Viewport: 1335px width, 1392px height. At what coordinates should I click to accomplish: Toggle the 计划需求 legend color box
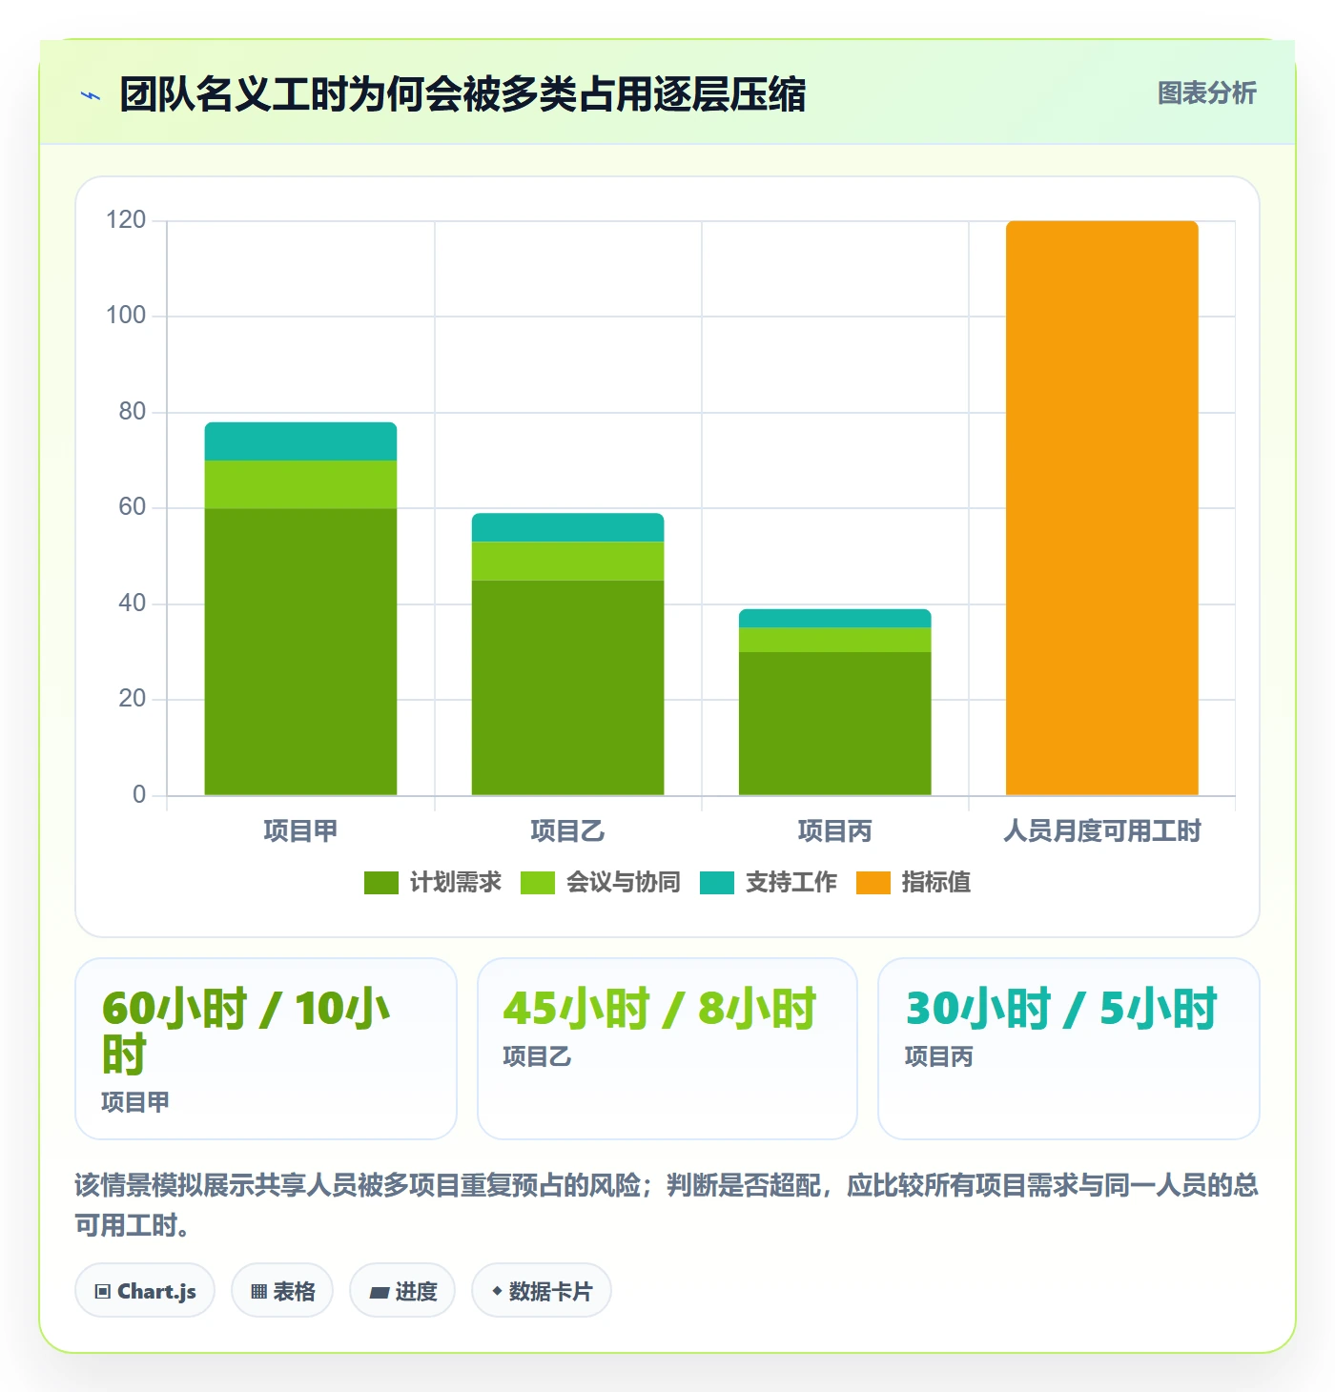click(x=381, y=883)
